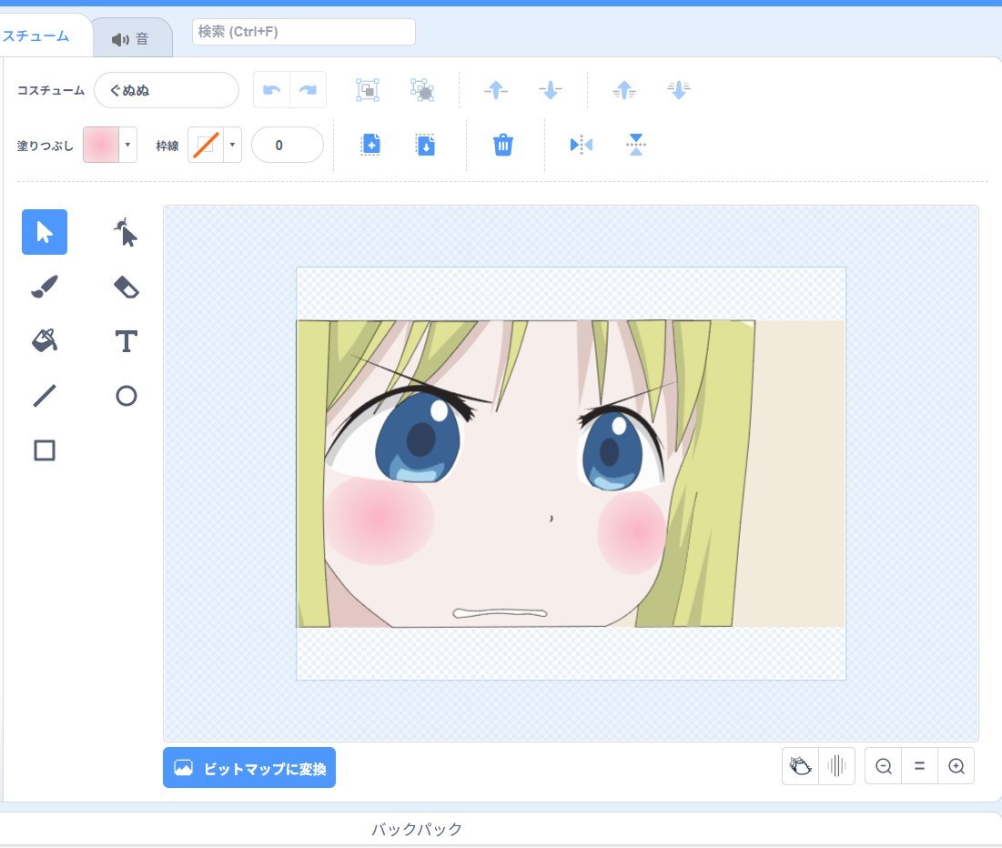Screen dimensions: 1002x848
Task: Select the Fill bucket tool
Action: click(44, 341)
